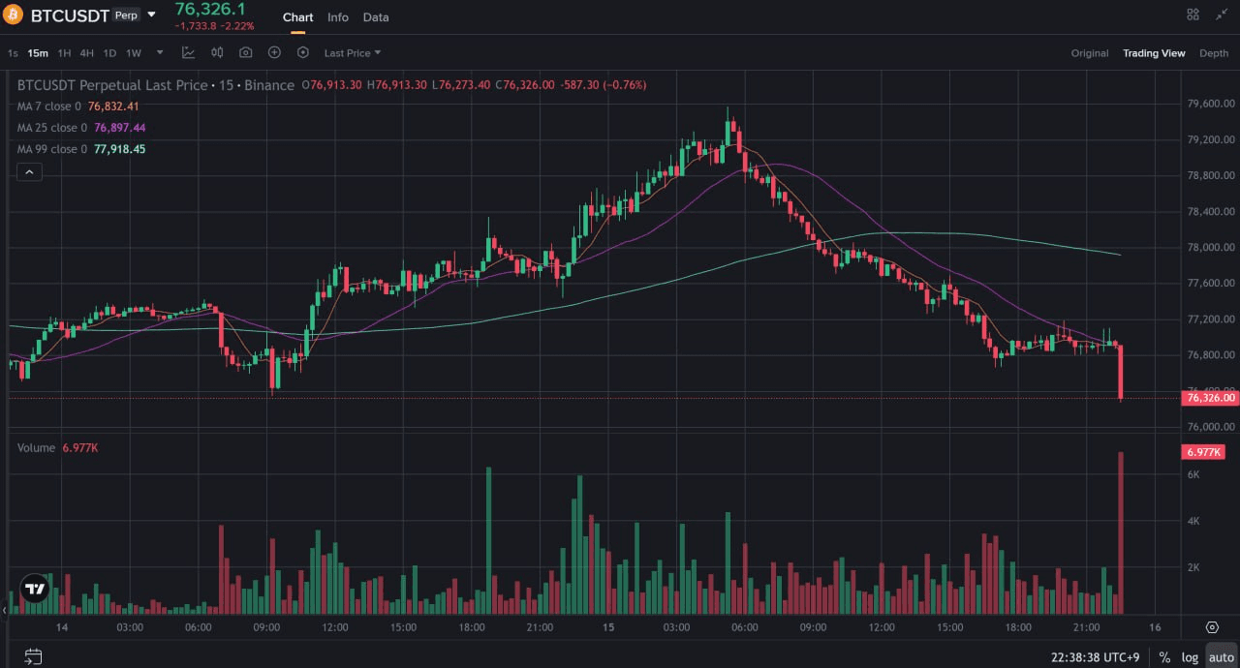Viewport: 1240px width, 668px height.
Task: Switch to Depth chart view
Action: (x=1214, y=53)
